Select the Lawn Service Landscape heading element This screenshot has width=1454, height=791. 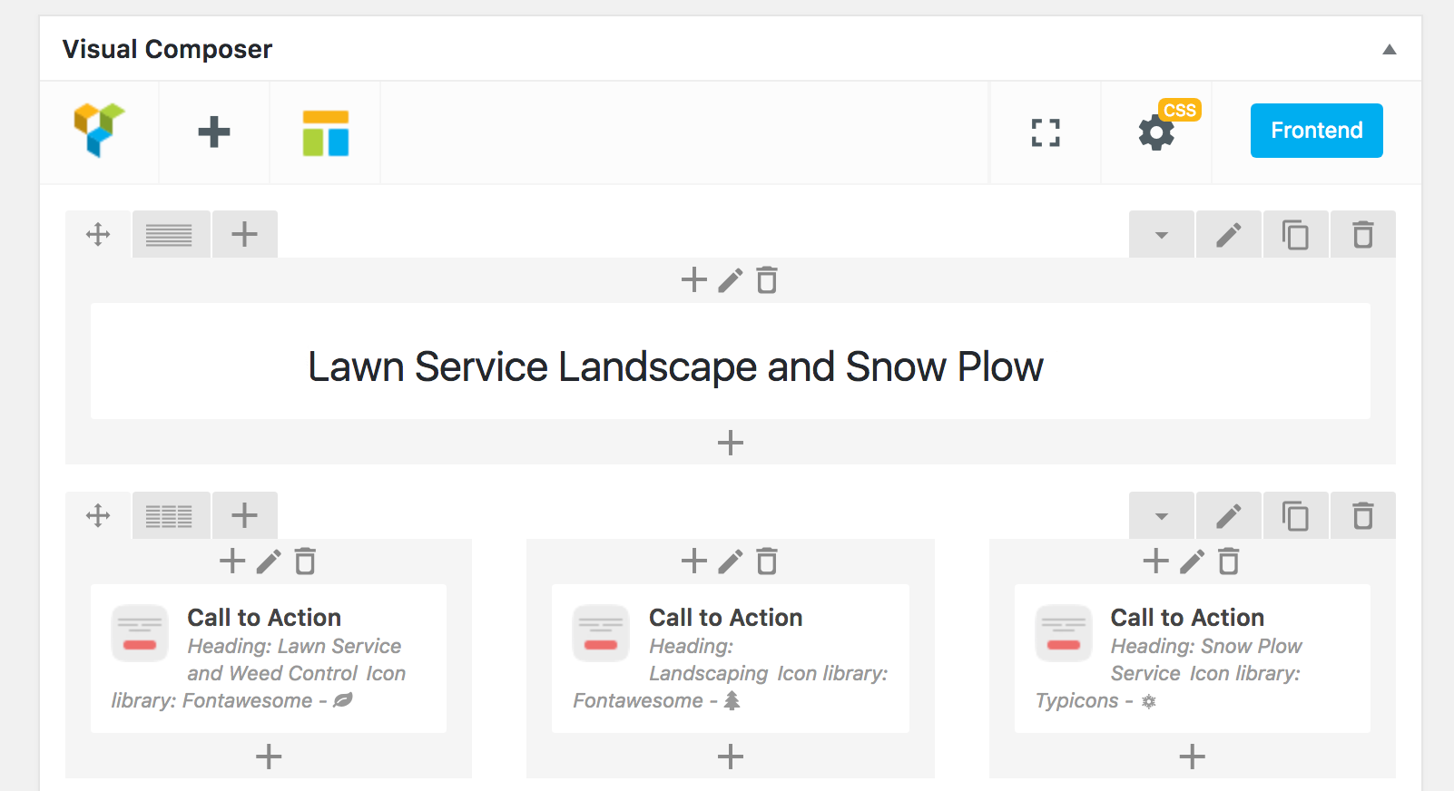pyautogui.click(x=675, y=367)
